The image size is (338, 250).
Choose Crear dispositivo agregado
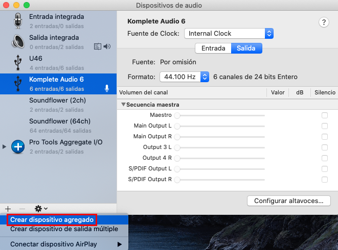64,220
